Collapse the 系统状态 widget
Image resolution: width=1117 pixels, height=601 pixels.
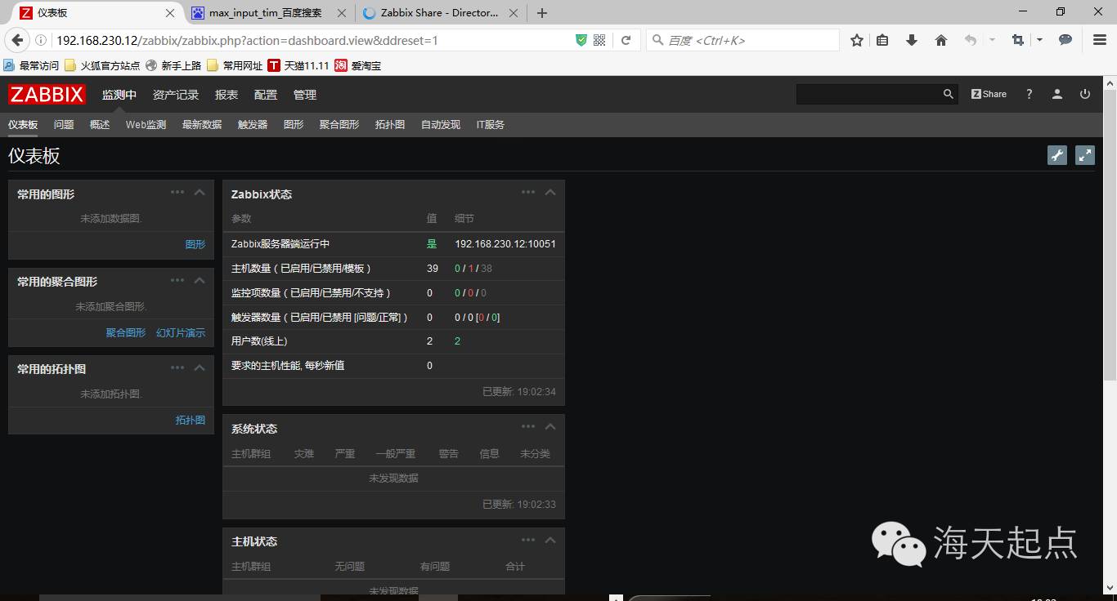click(550, 426)
